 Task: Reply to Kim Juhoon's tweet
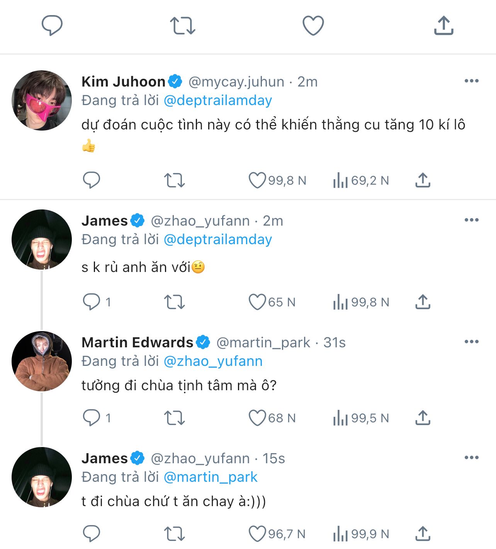coord(92,180)
